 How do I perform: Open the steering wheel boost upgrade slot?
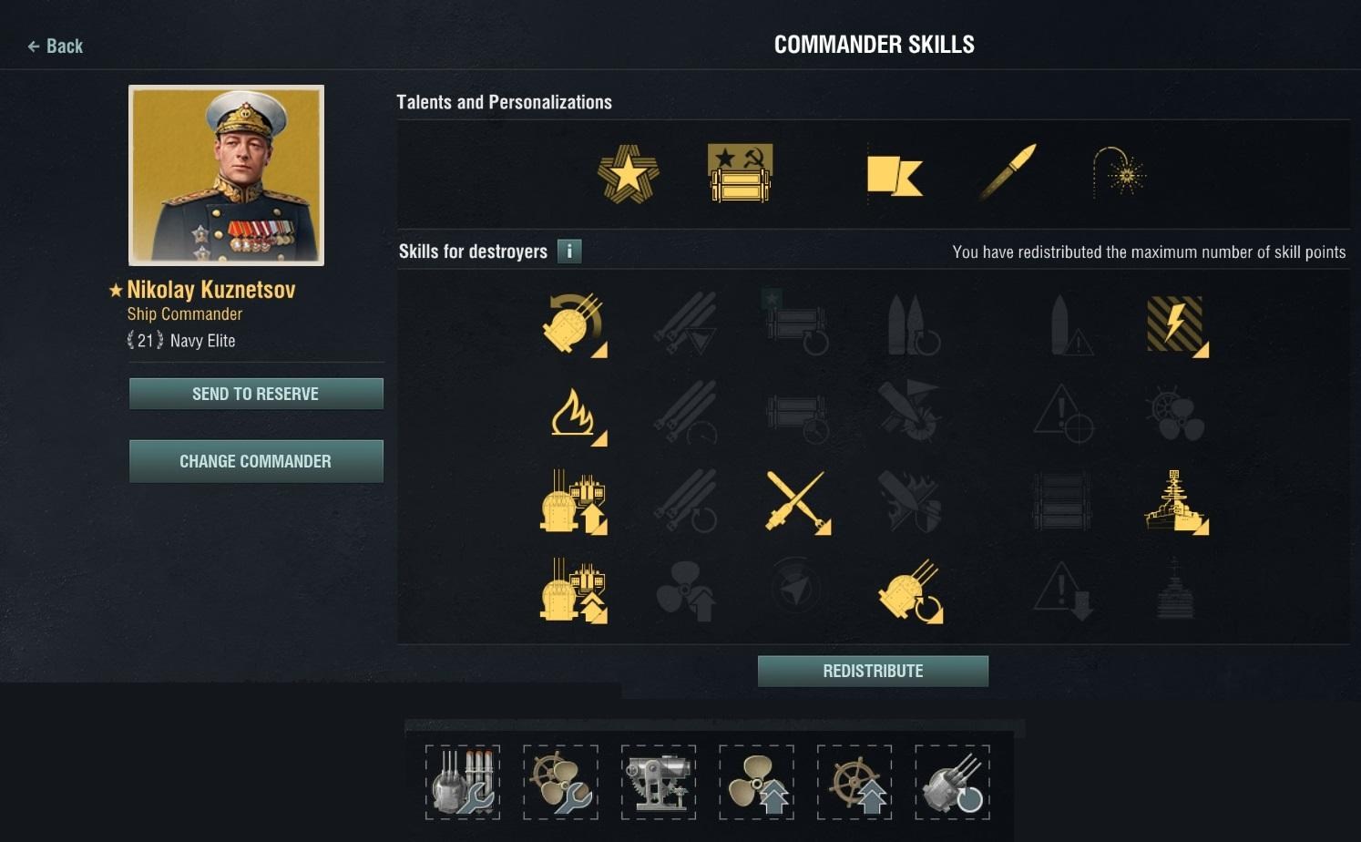click(x=854, y=782)
